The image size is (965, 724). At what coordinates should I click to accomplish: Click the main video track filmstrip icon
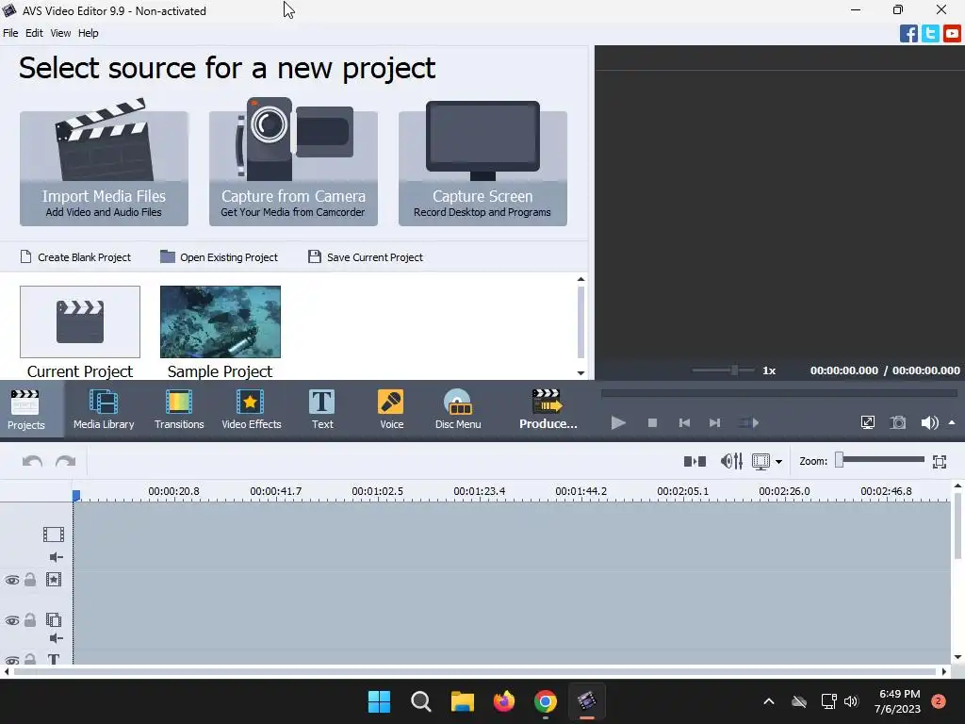(x=54, y=535)
